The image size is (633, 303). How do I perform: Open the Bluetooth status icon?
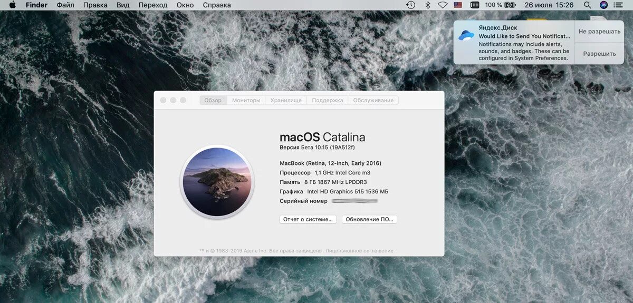point(428,5)
